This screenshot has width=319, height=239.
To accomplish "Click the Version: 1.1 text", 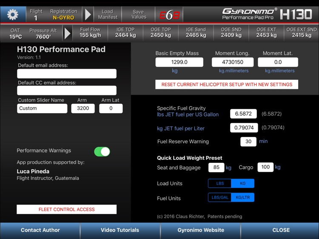I will click(29, 57).
